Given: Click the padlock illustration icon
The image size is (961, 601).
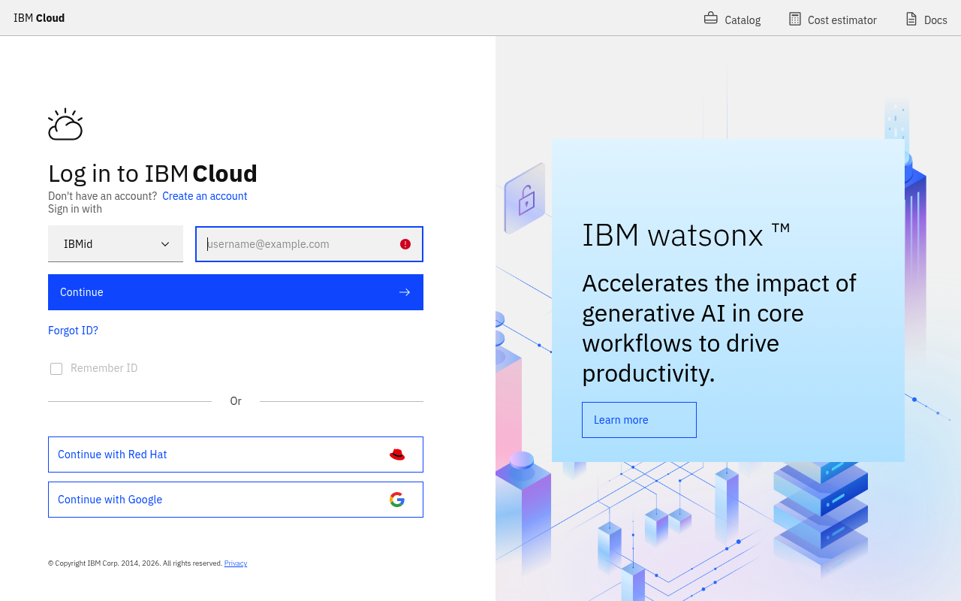Looking at the screenshot, I should coord(525,199).
